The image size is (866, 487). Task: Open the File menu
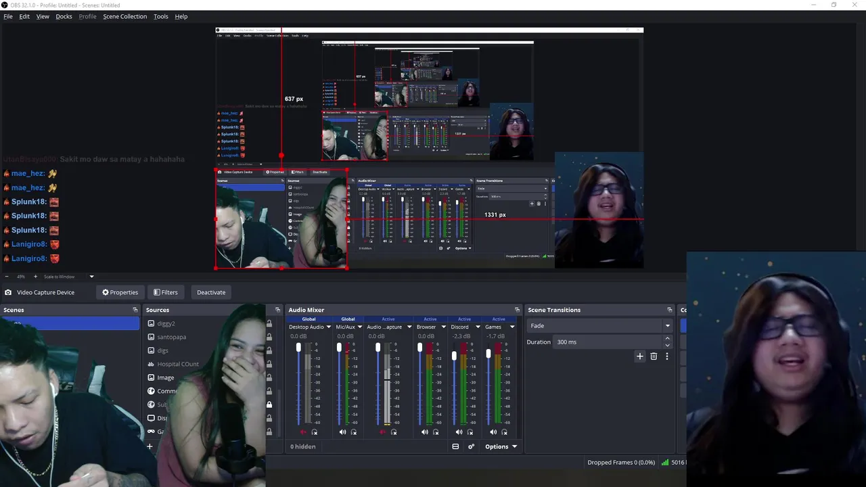8,16
